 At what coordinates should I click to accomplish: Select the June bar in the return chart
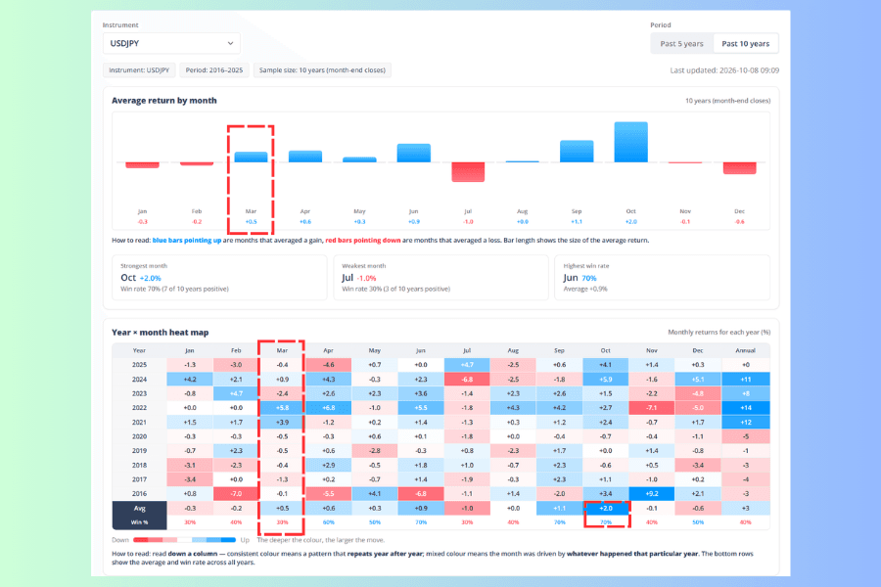click(x=413, y=153)
